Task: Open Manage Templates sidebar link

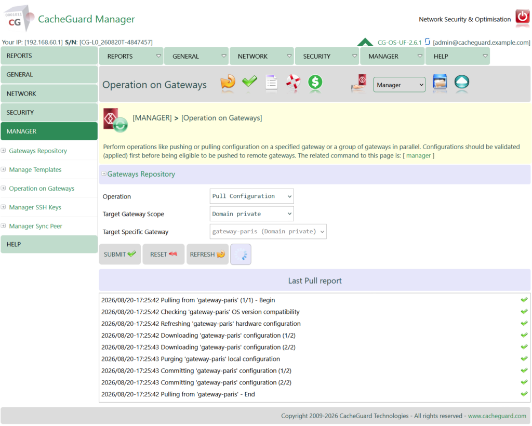Action: (x=35, y=169)
